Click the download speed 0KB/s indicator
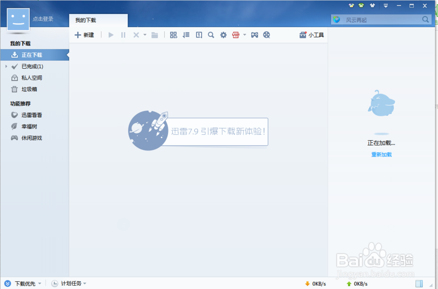 [315, 284]
